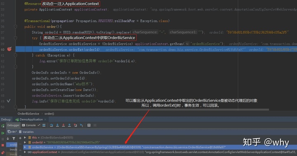The height and width of the screenshot is (156, 297).
Task: Filter frames with funnel icon
Action: tap(14, 138)
